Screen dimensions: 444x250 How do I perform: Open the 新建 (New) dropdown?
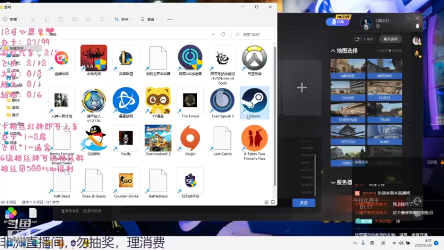tap(12, 19)
